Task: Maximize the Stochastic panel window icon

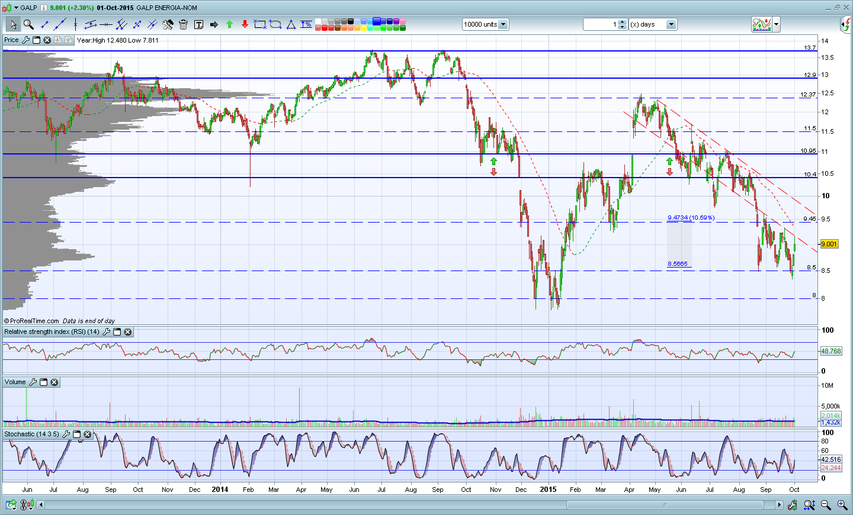Action: [x=76, y=434]
